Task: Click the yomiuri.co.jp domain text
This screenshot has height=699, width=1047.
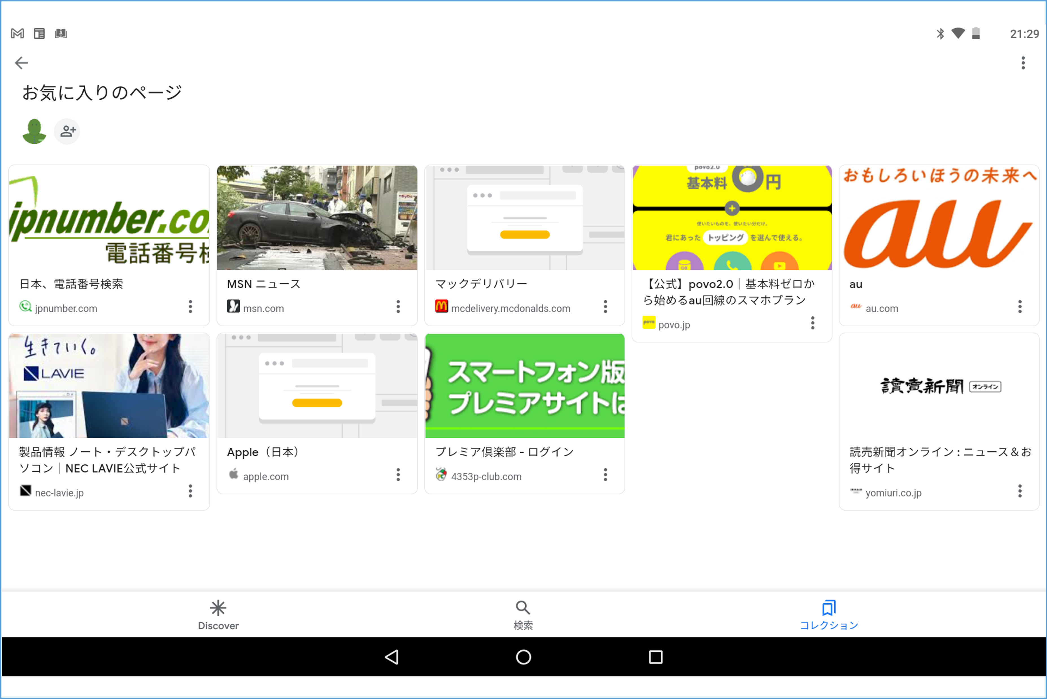Action: click(x=893, y=493)
